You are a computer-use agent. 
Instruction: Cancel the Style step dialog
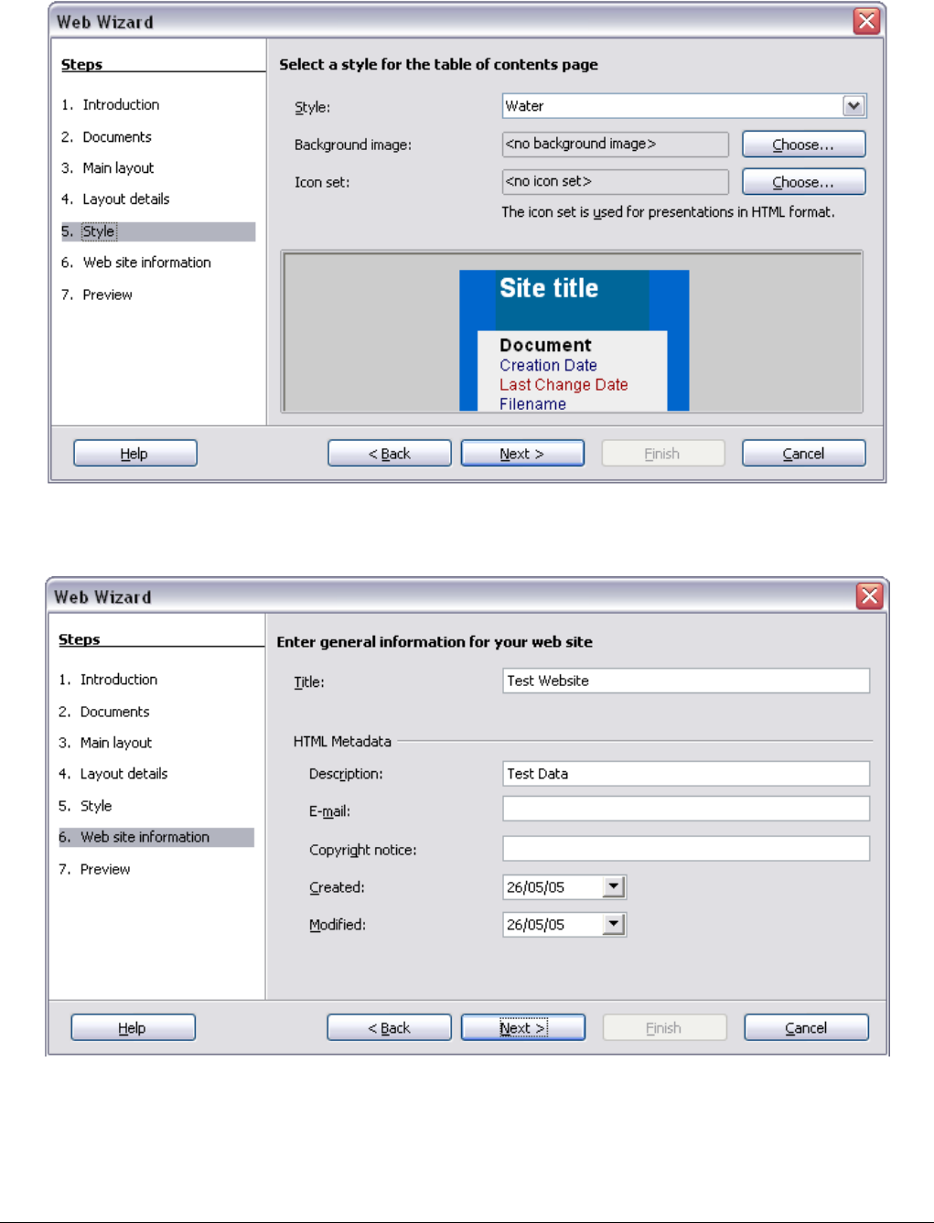(803, 454)
